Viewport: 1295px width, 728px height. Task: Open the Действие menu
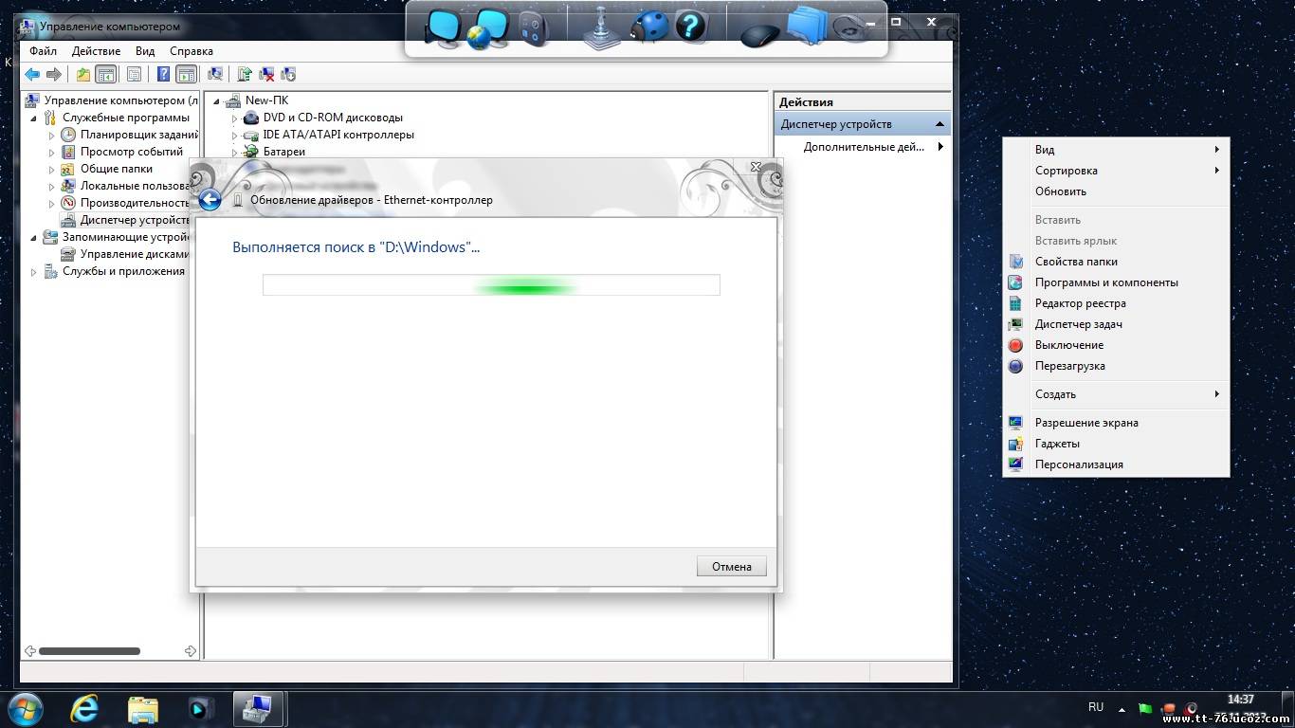pos(96,51)
